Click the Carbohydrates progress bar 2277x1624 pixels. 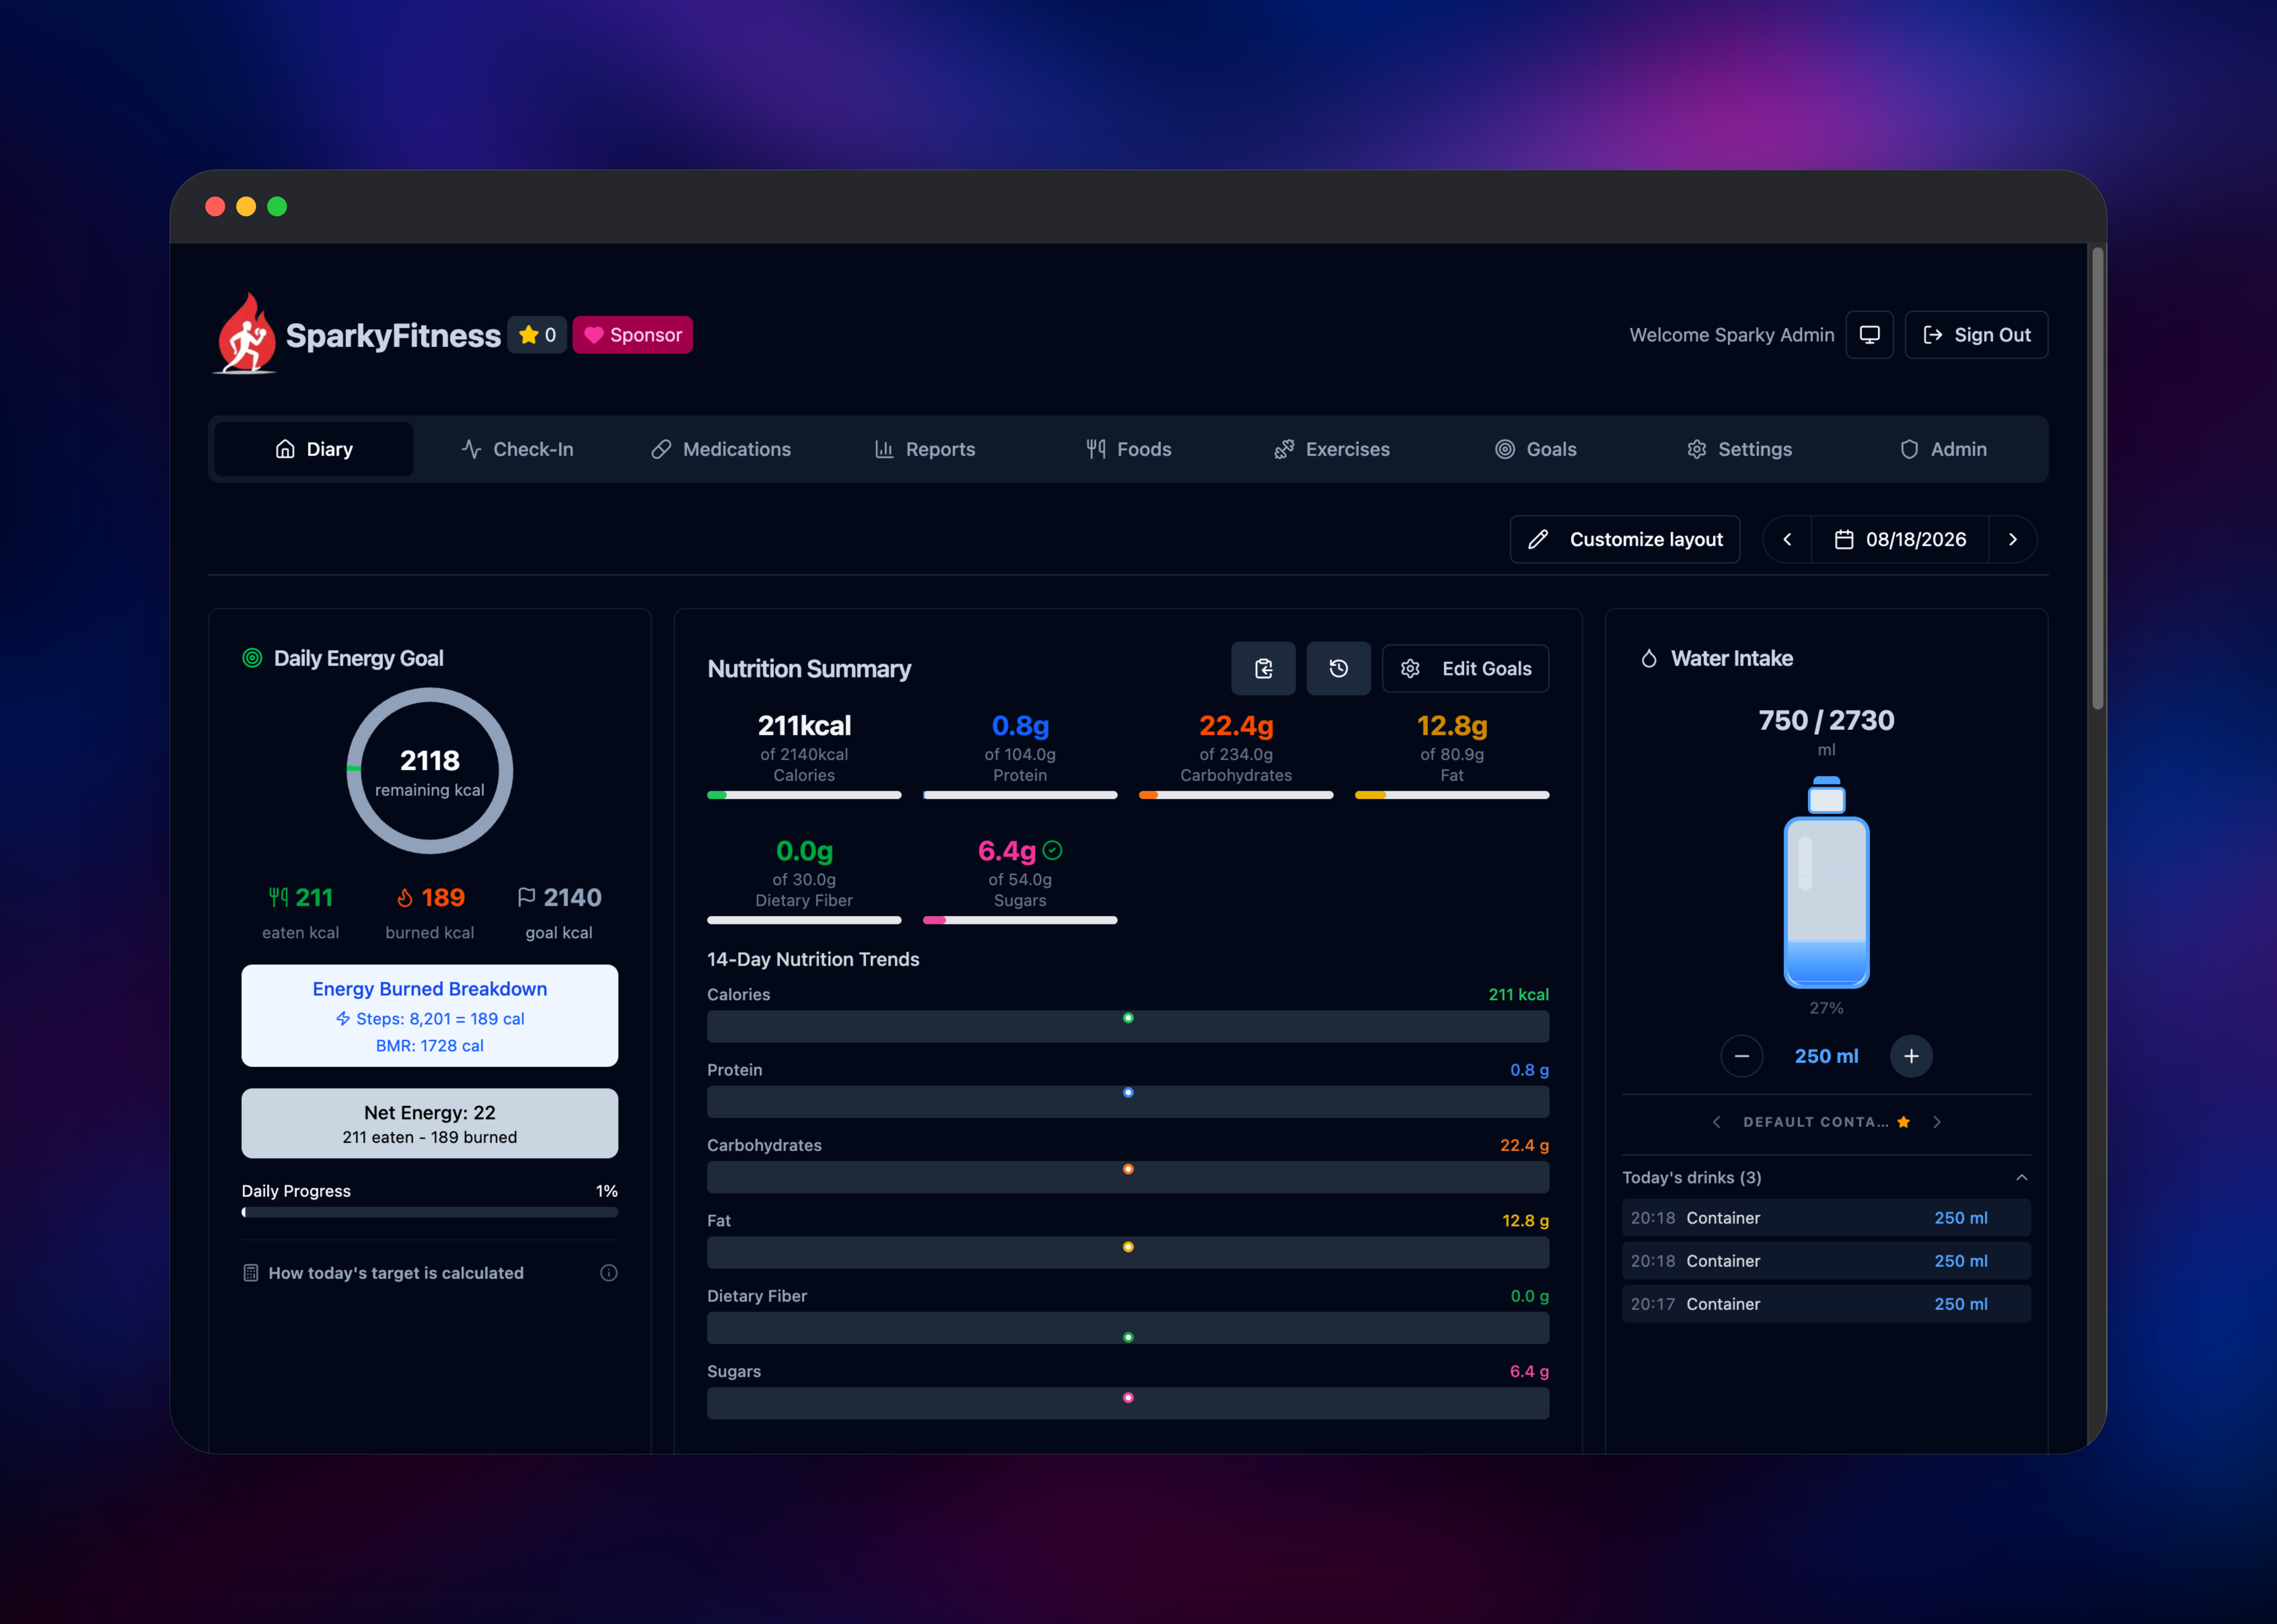point(1236,795)
